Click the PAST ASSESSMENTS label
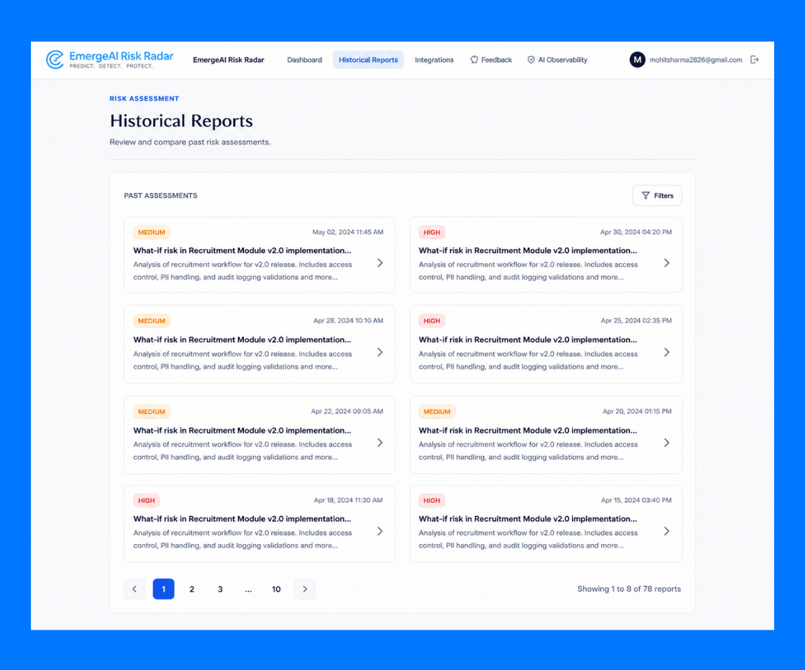805x670 pixels. click(160, 196)
